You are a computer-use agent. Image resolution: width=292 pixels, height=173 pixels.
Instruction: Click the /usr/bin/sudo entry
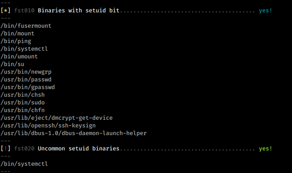[x=23, y=102]
